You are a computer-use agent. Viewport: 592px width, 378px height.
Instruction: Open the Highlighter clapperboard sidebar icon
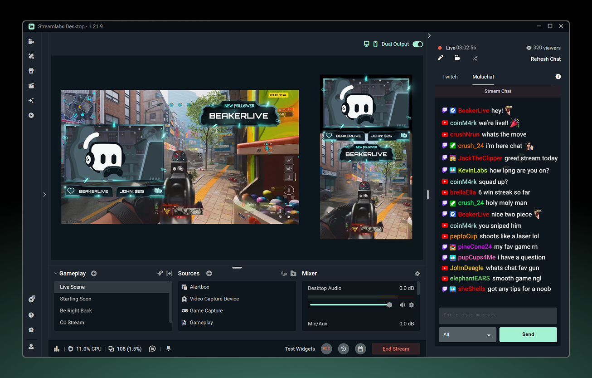31,86
